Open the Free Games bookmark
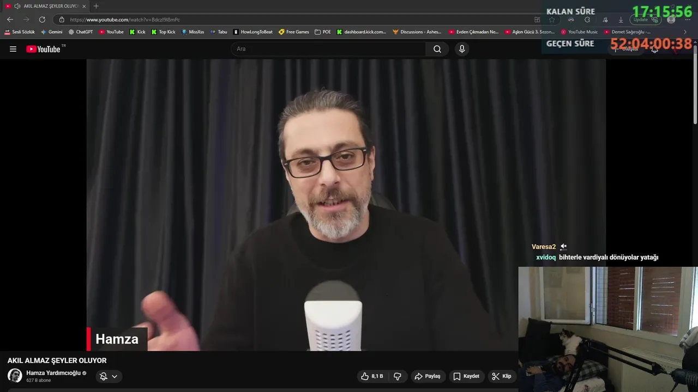This screenshot has width=698, height=392. point(293,32)
